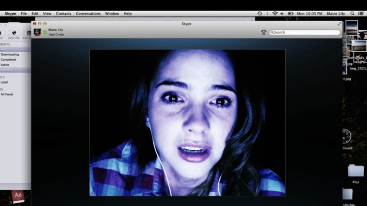Close the Skype window with red button
The width and height of the screenshot is (367, 206).
click(x=34, y=24)
